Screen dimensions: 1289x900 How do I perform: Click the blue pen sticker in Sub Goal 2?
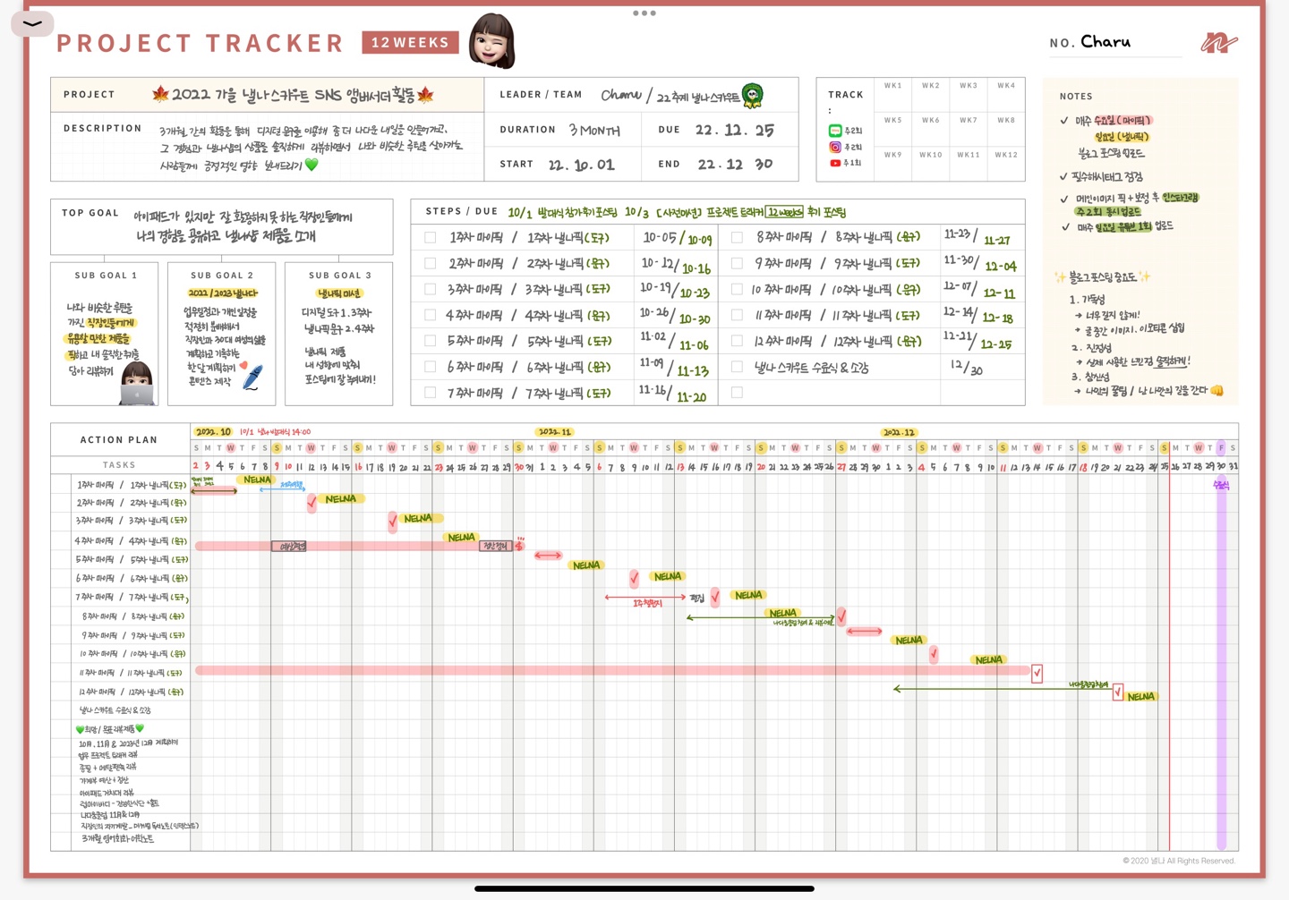point(253,377)
